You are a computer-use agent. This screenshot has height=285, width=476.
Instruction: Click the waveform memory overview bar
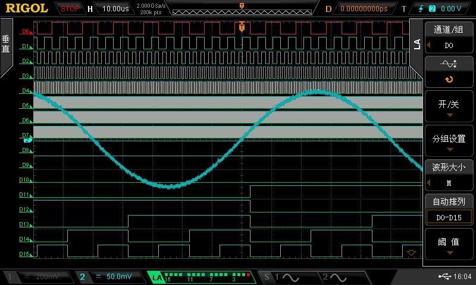tap(241, 9)
